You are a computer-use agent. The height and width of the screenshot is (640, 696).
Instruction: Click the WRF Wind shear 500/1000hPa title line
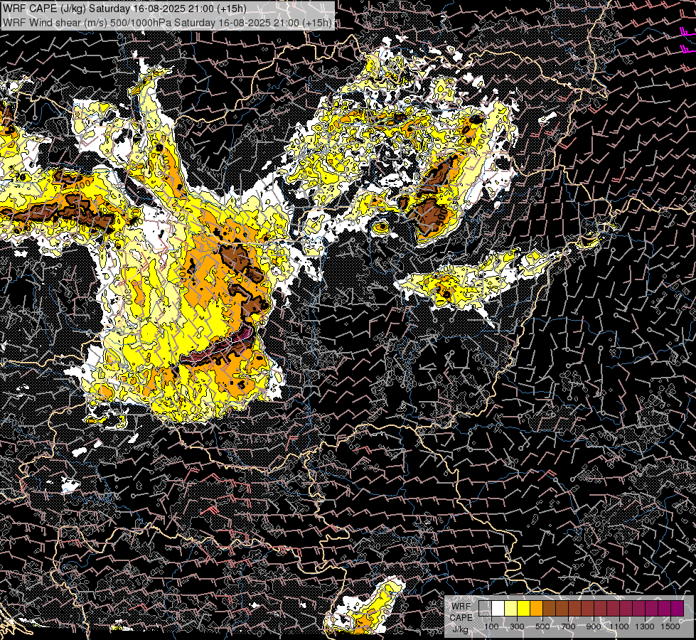pyautogui.click(x=167, y=23)
